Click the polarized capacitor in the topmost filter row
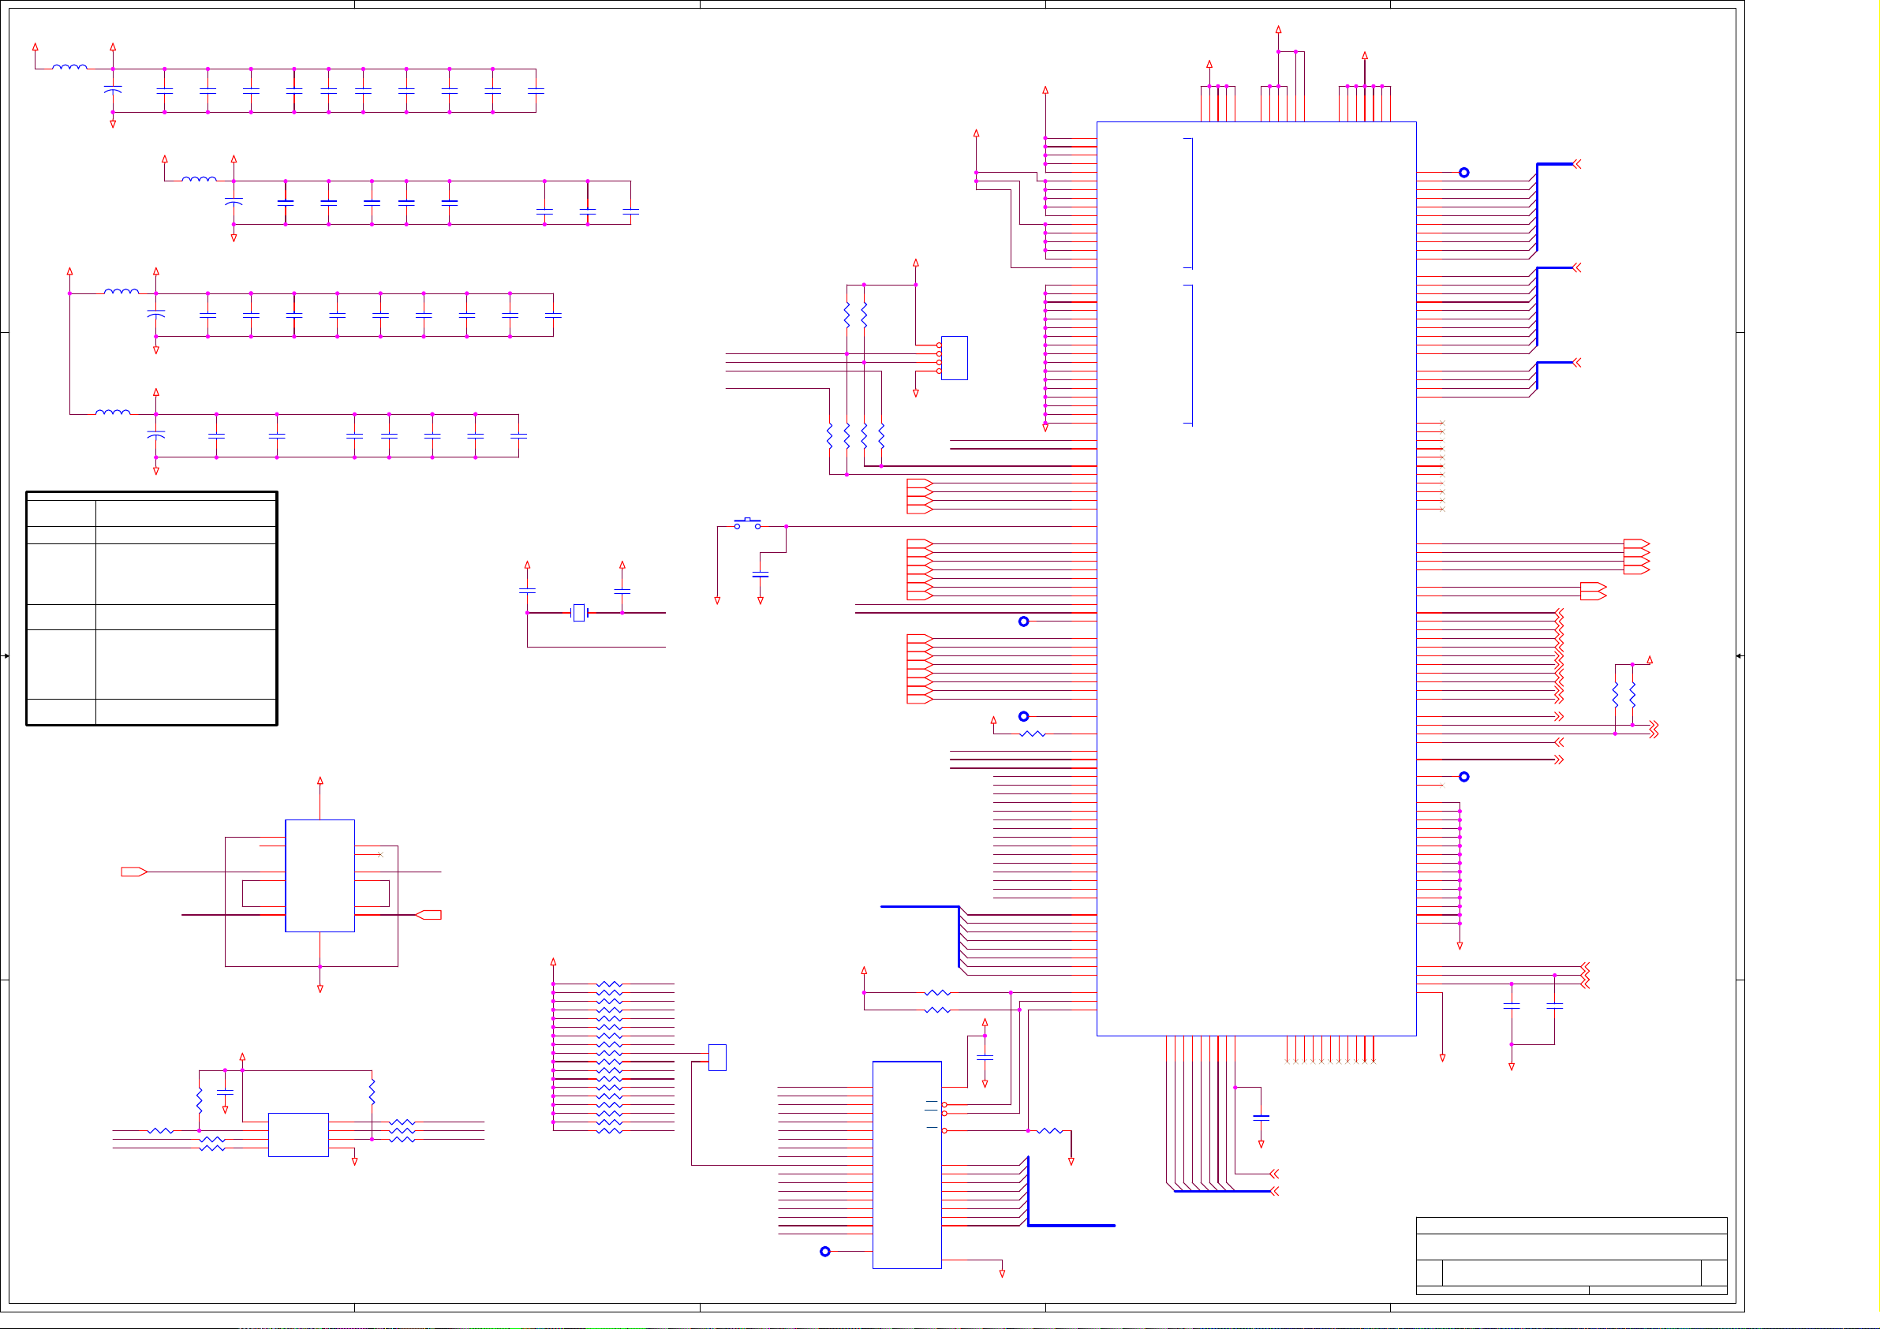Screen dimensions: 1880x1329 113,89
